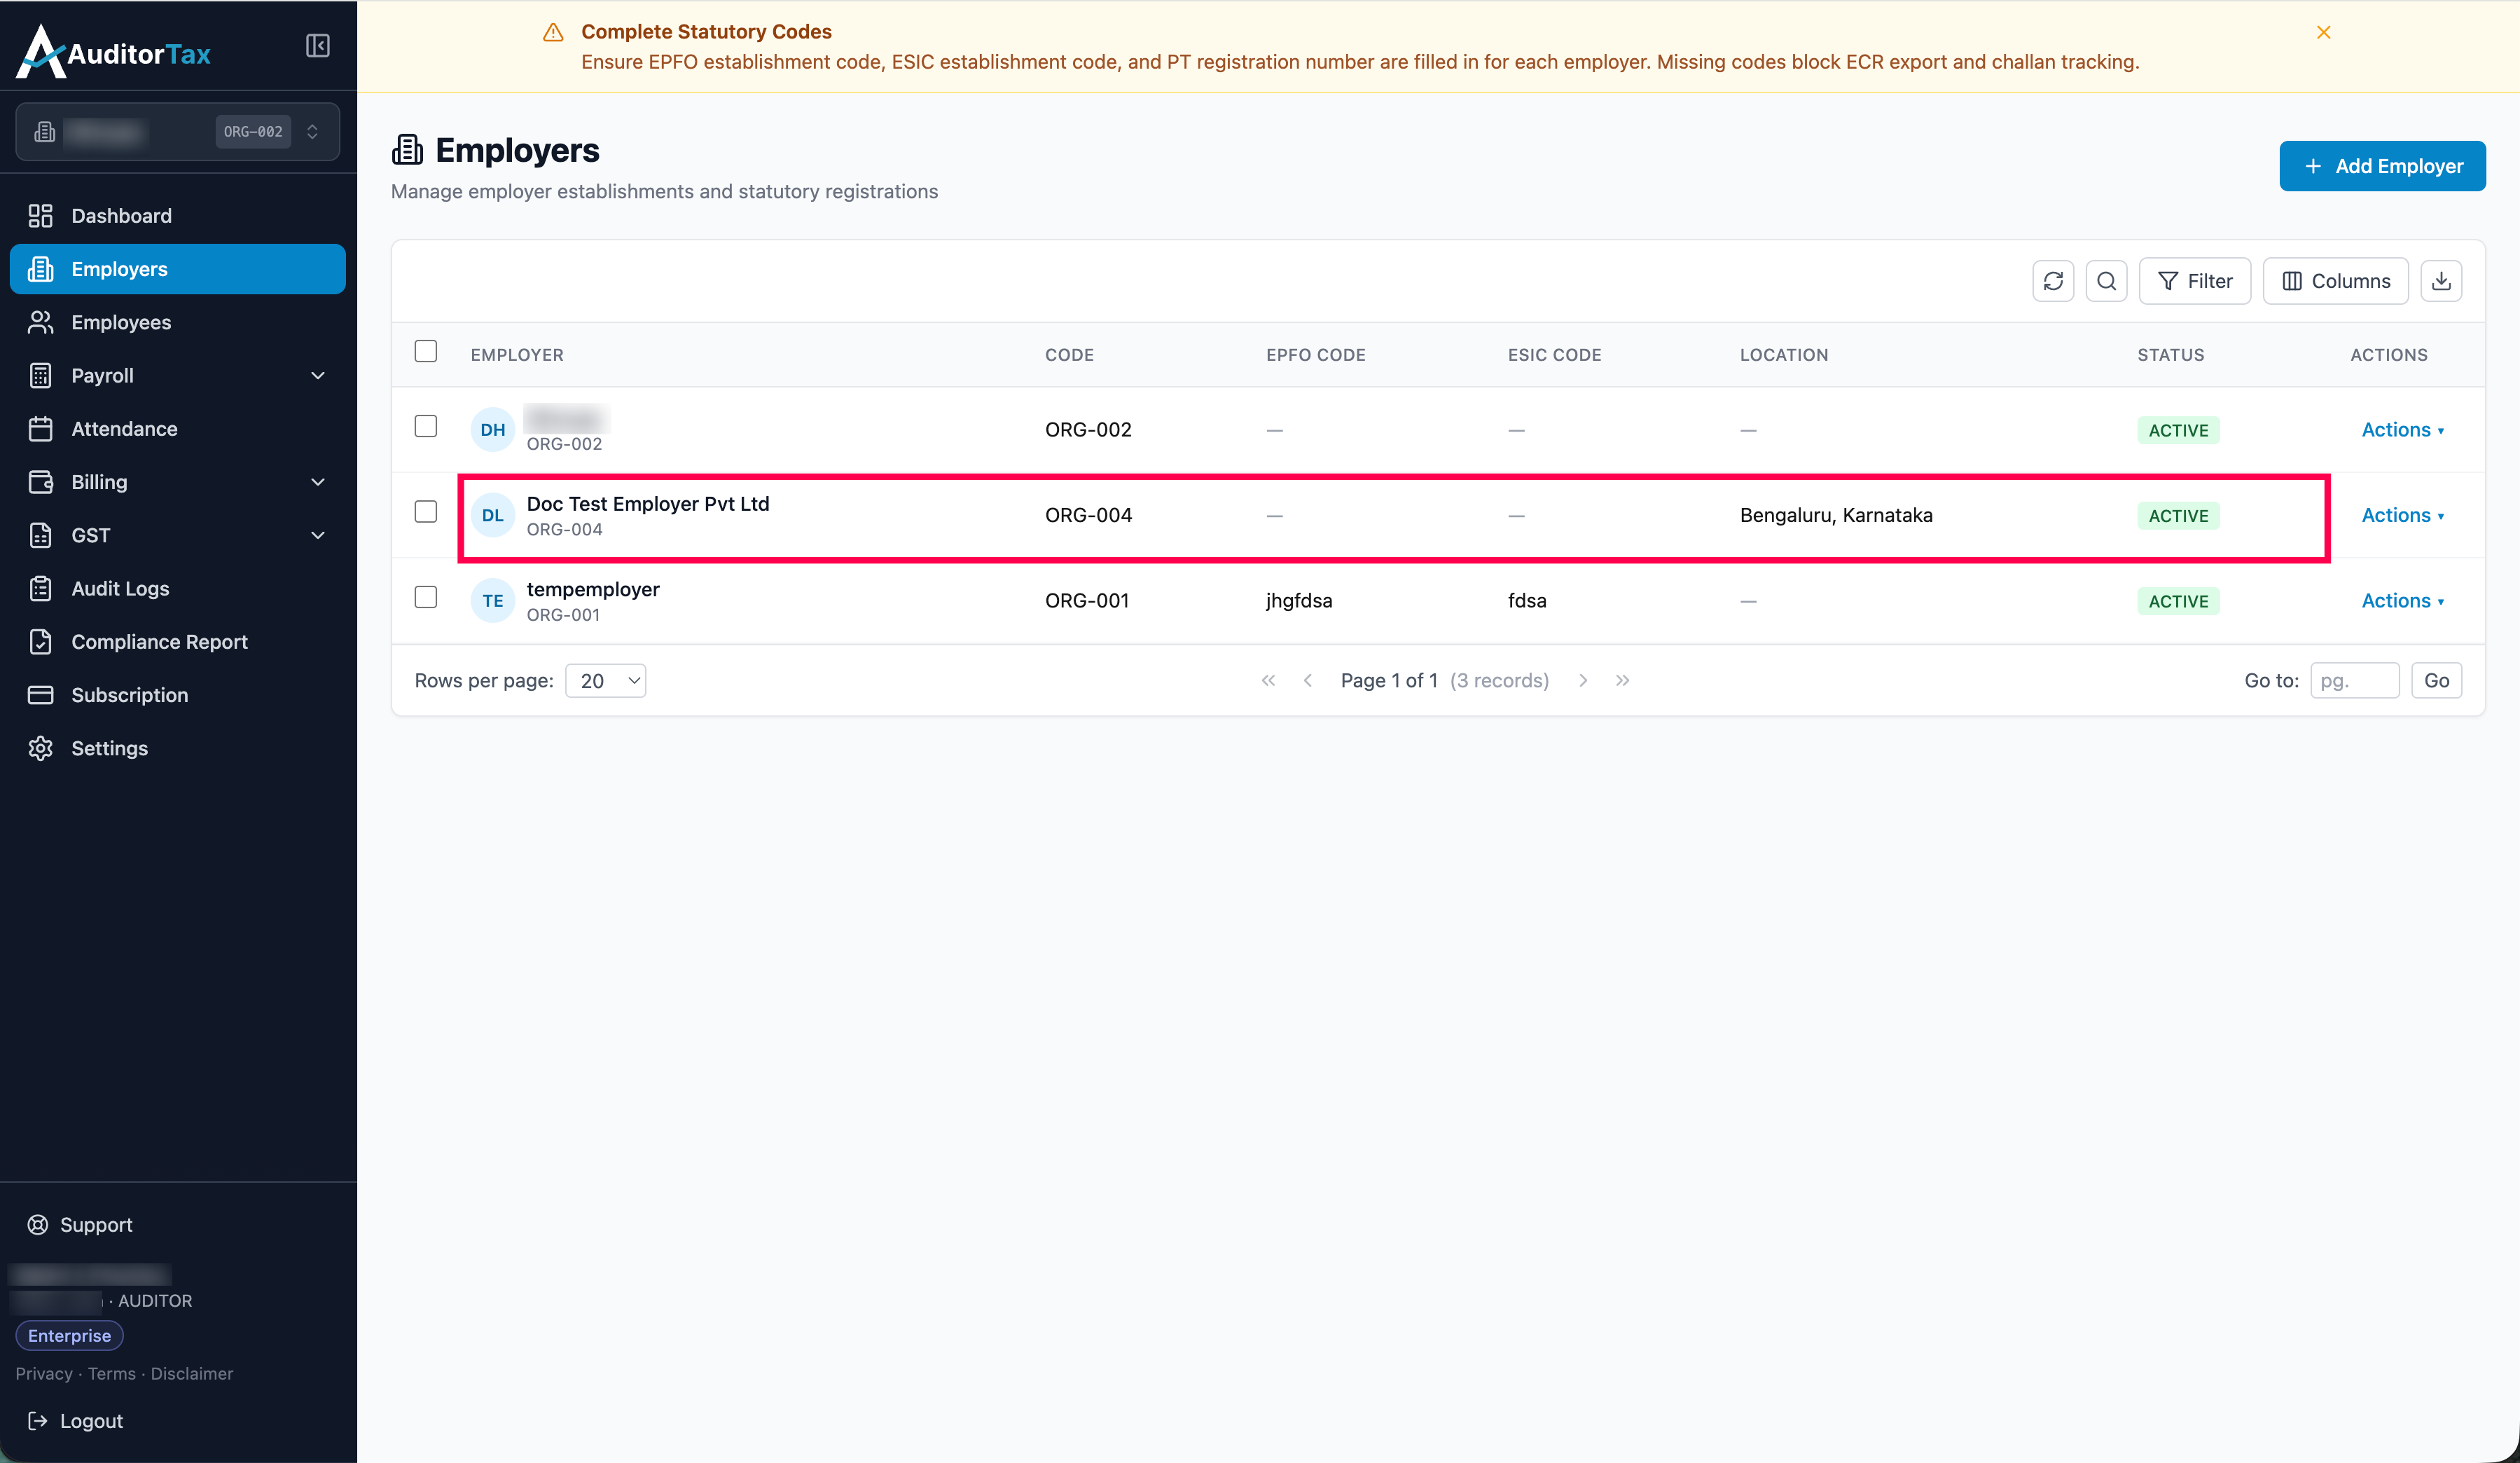Click the Go page button
Viewport: 2520px width, 1463px height.
(x=2436, y=680)
